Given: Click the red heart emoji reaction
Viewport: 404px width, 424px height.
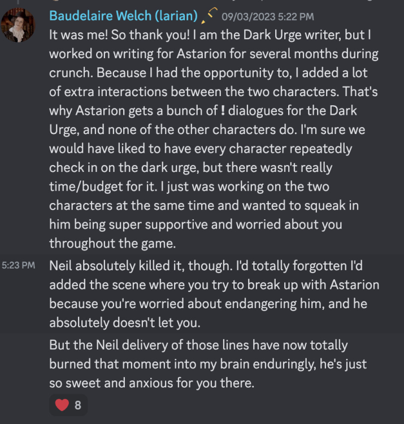Looking at the screenshot, I should [x=62, y=405].
